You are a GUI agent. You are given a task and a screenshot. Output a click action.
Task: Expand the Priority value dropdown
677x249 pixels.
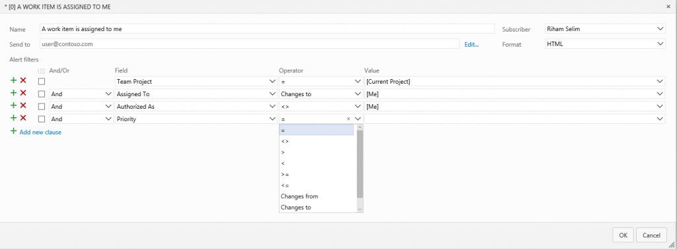coord(660,119)
